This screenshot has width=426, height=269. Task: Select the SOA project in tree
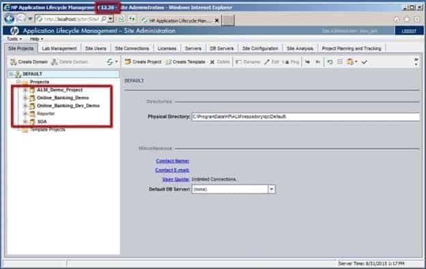(42, 121)
